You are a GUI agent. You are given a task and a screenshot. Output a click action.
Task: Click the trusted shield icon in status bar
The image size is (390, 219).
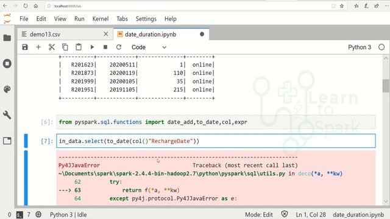coord(285,214)
